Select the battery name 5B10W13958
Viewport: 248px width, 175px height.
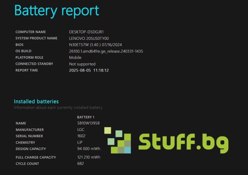pos(88,123)
